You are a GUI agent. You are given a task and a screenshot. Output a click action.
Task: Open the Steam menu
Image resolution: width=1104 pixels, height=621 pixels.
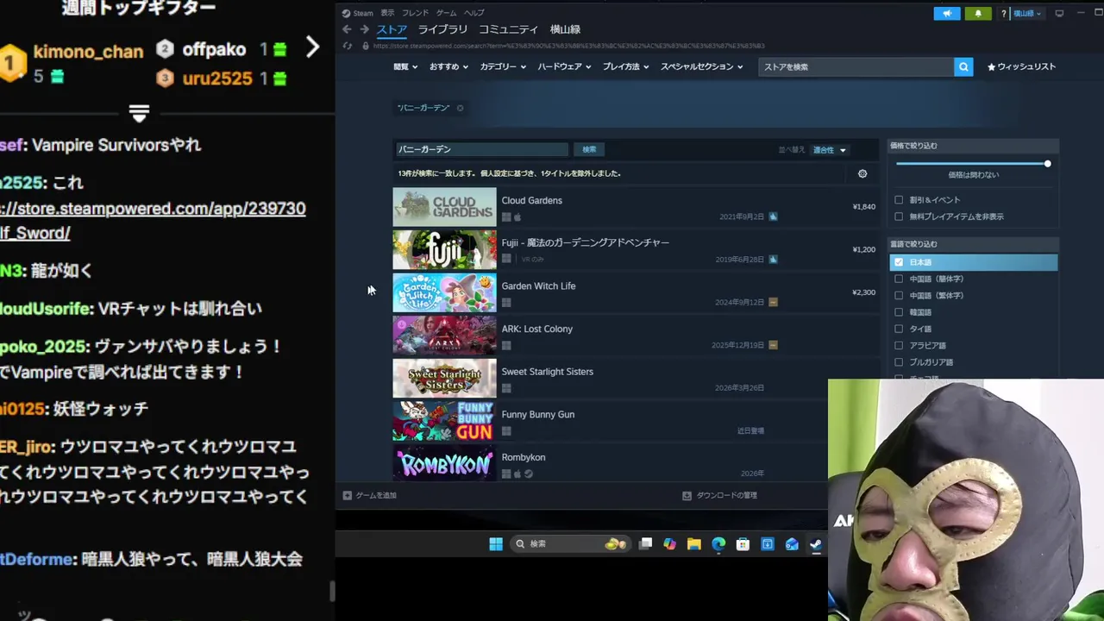[358, 13]
